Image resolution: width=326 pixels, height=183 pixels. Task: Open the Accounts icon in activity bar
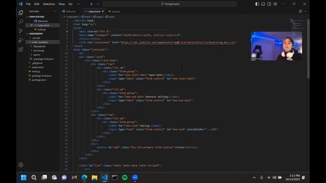point(21,165)
